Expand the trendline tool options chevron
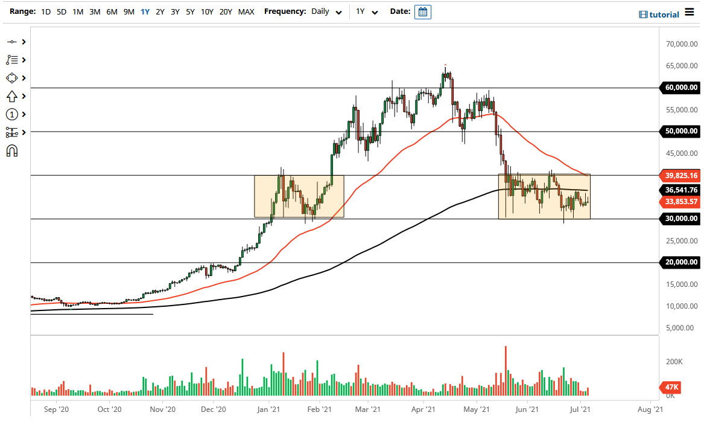The height and width of the screenshot is (424, 704). pyautogui.click(x=23, y=42)
